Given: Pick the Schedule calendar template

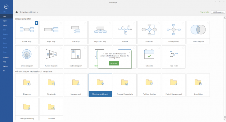Looking at the screenshot, I should pyautogui.click(x=149, y=57).
